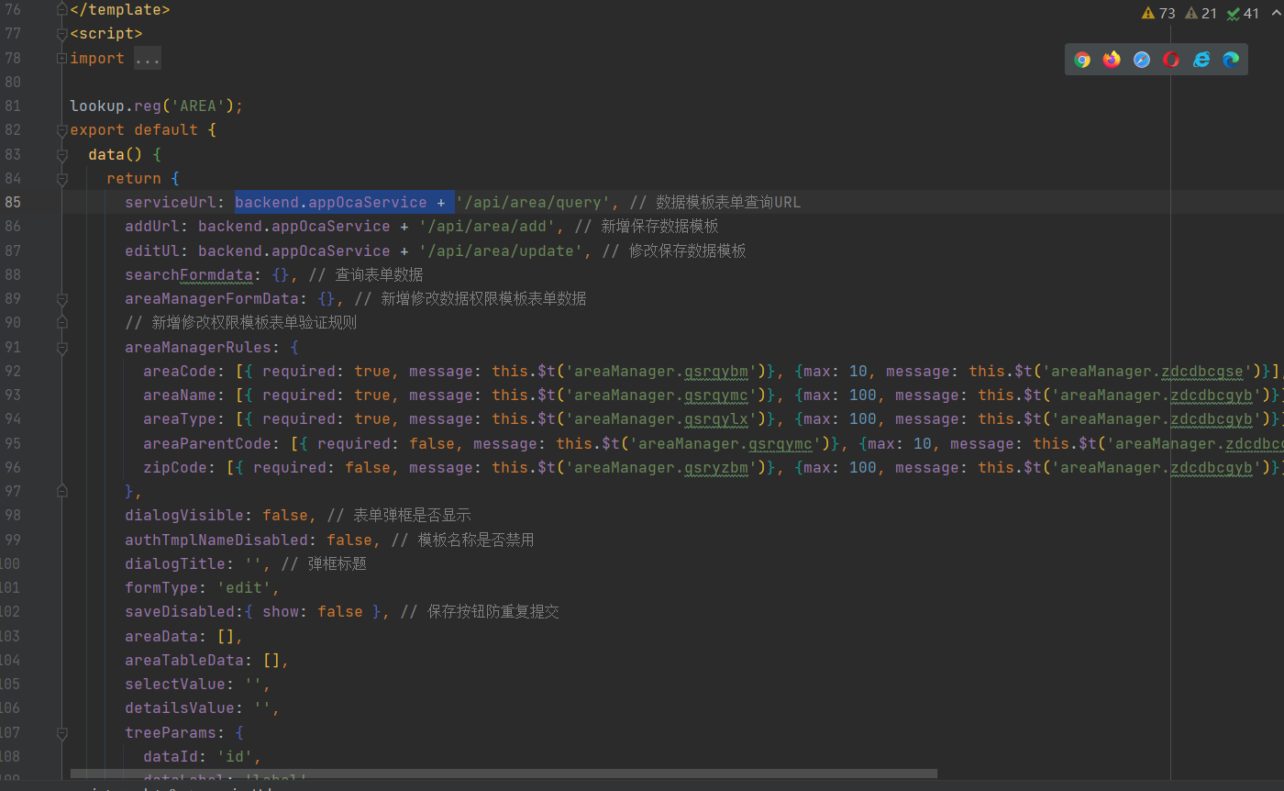Click the areaType rule key
The image size is (1284, 791).
180,418
